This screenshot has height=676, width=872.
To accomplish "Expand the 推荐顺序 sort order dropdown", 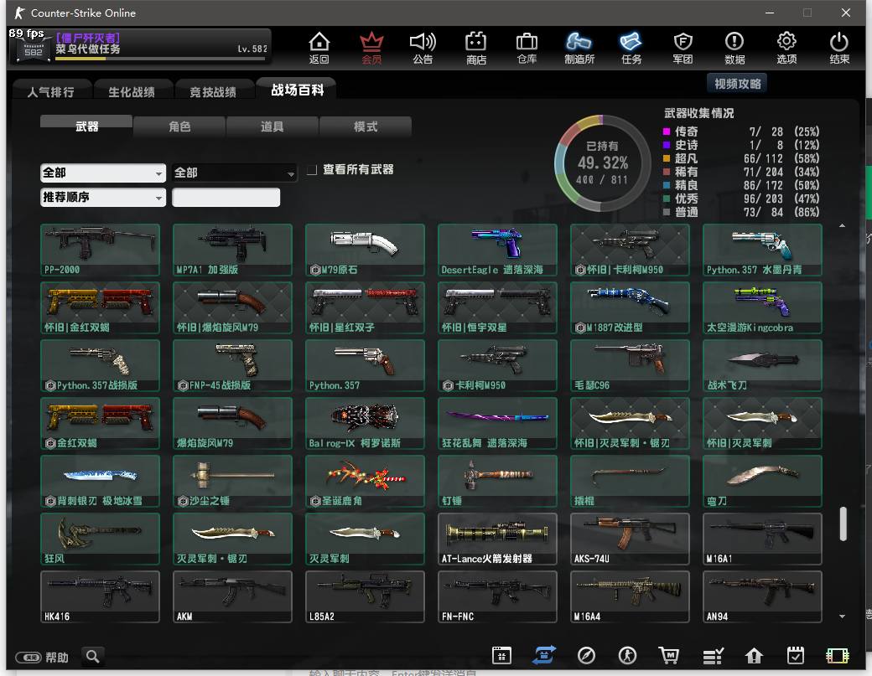I will (103, 197).
